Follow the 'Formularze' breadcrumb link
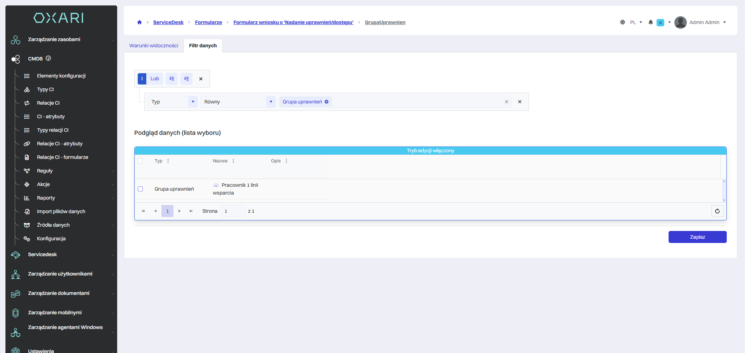The height and width of the screenshot is (353, 745). 208,22
